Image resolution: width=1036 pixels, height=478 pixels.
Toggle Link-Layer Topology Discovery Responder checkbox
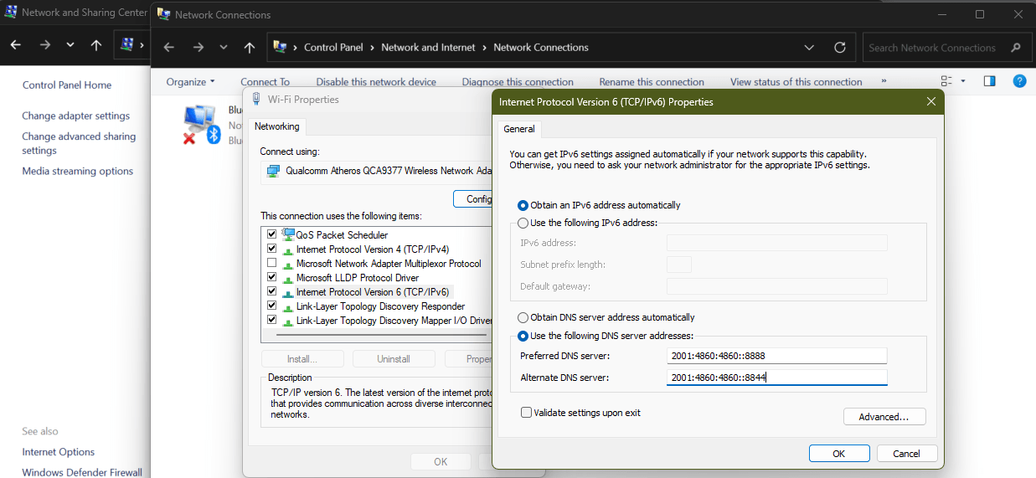point(271,306)
